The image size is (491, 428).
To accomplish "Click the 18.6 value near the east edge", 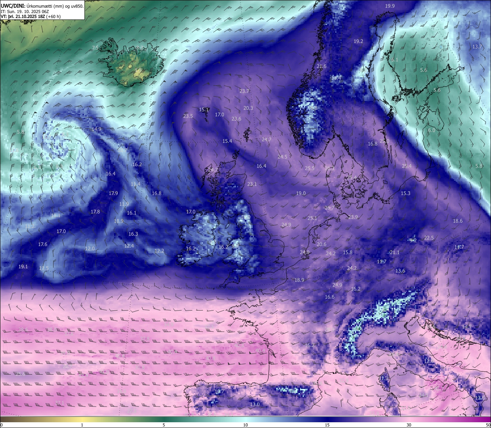I will pyautogui.click(x=458, y=221).
